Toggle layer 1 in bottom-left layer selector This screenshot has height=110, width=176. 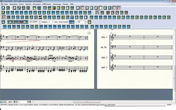point(1,102)
